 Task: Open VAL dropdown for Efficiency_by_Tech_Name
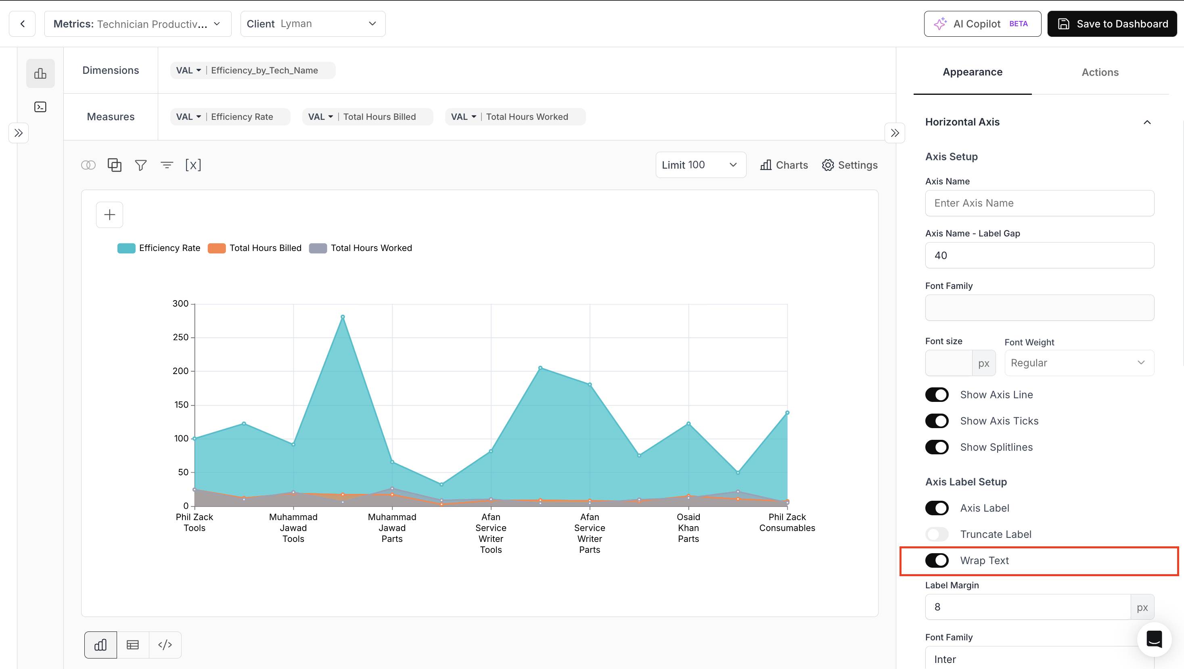click(x=188, y=70)
